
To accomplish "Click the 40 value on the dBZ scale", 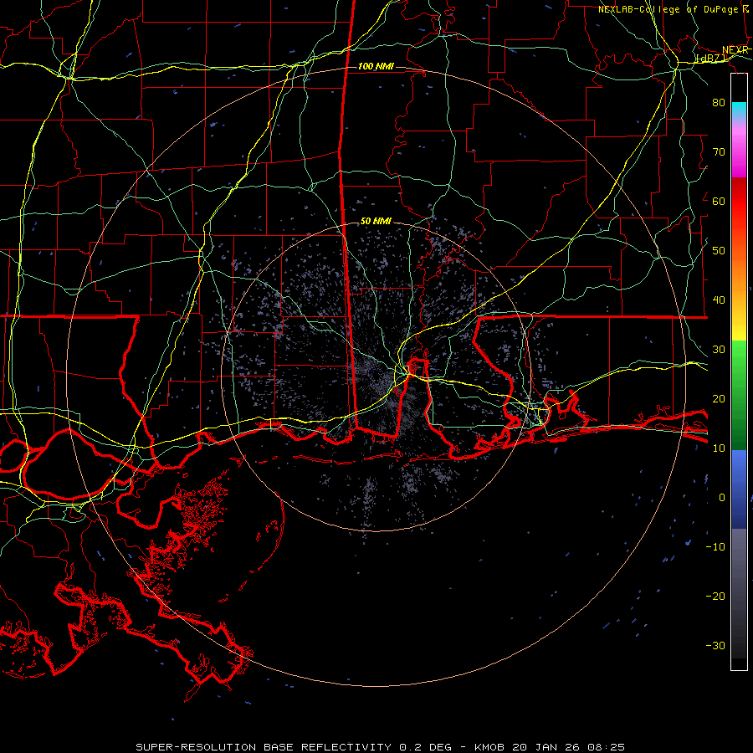I will point(719,300).
